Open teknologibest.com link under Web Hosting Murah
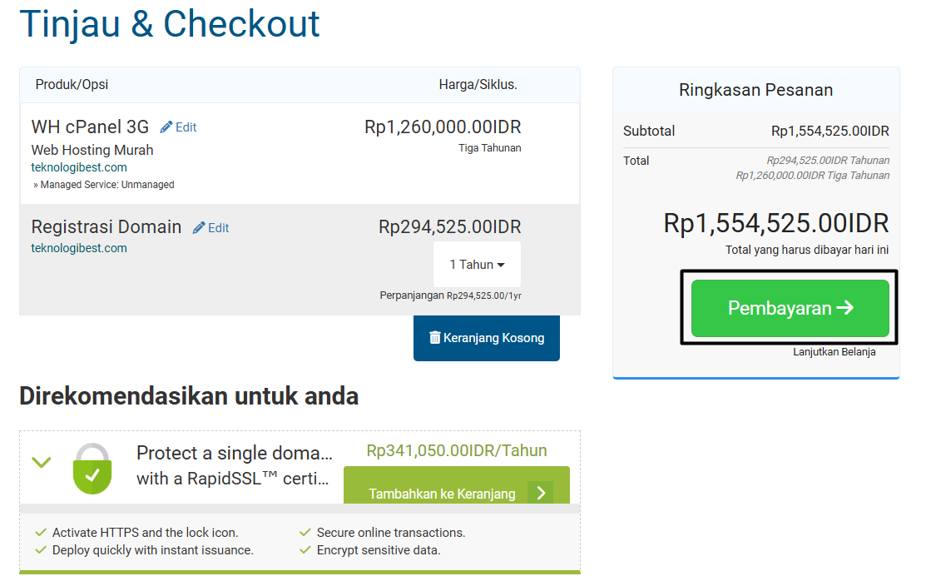Image resolution: width=931 pixels, height=581 pixels. tap(79, 167)
